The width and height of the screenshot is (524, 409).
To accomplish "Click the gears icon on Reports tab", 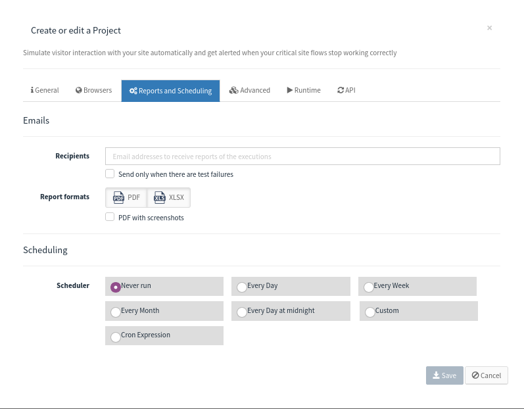I will (x=133, y=91).
